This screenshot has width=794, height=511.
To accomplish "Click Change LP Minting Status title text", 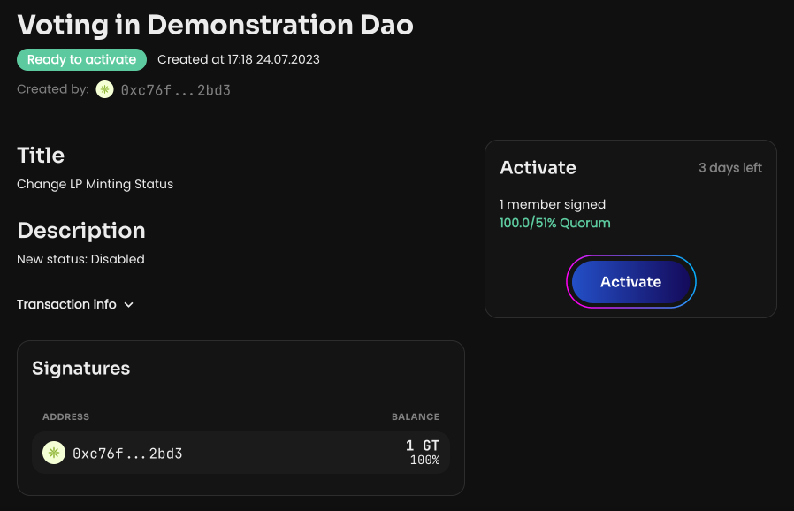I will (x=95, y=184).
